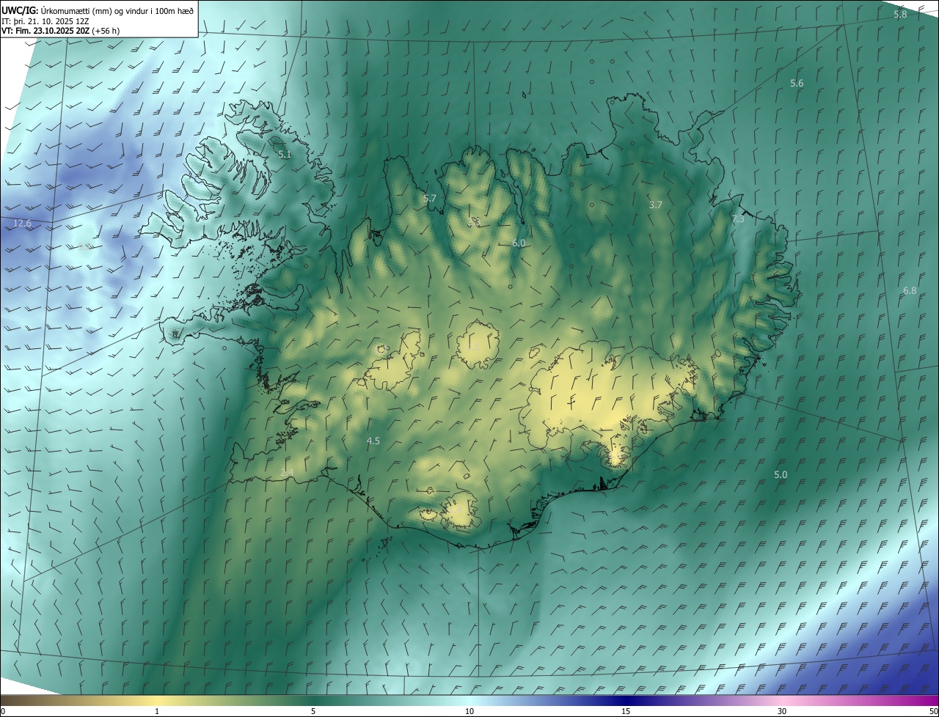Image resolution: width=939 pixels, height=717 pixels.
Task: Select the map value 12.6
Action: 23,224
